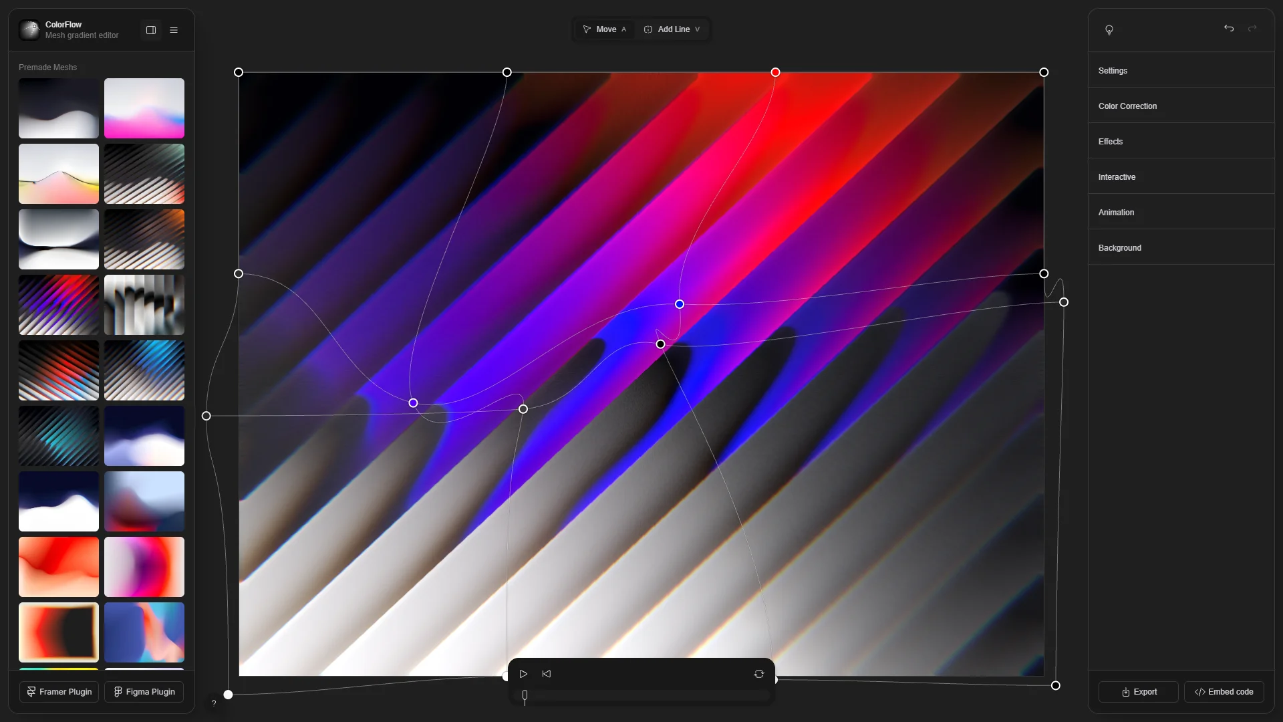Open the Framer Plugin link
The height and width of the screenshot is (722, 1283).
pyautogui.click(x=59, y=692)
